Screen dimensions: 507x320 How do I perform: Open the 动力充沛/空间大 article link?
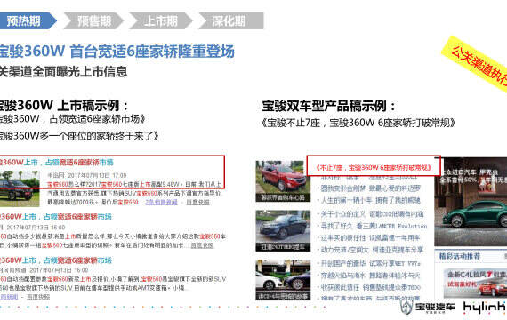click(x=371, y=250)
